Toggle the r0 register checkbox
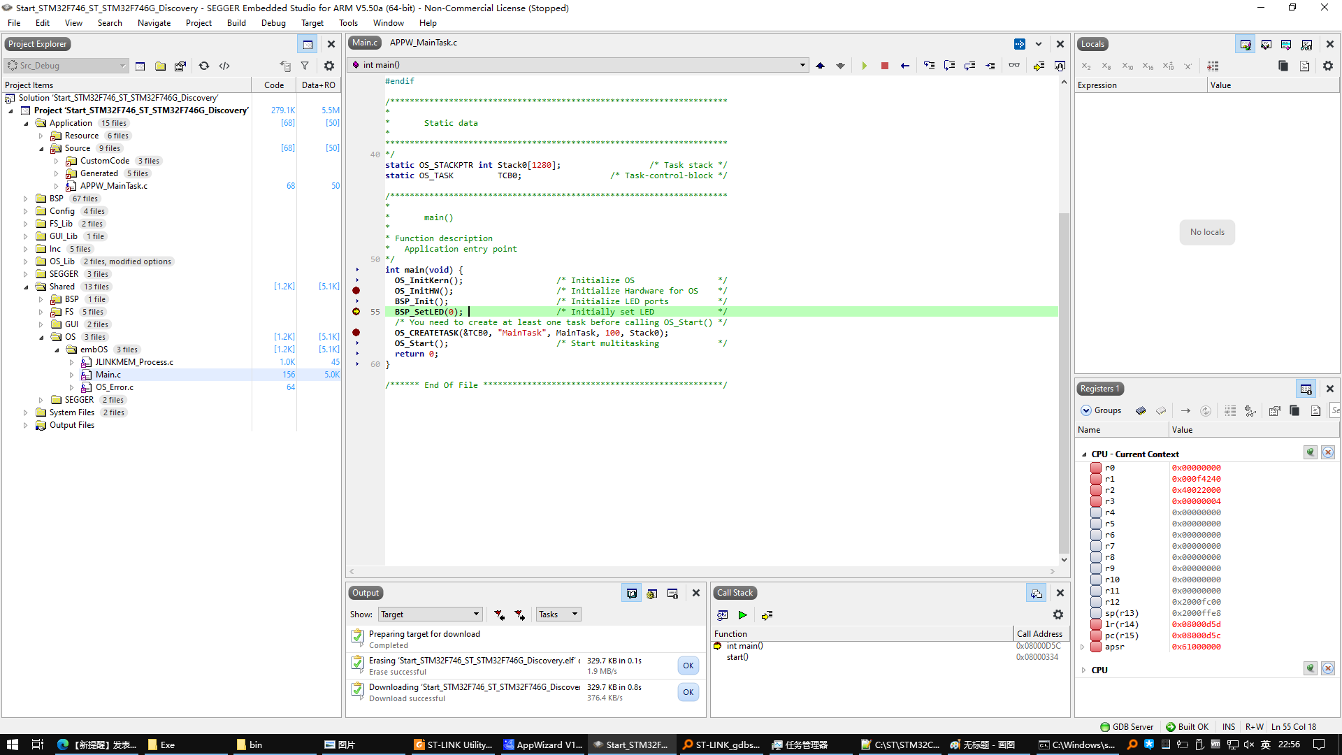Image resolution: width=1342 pixels, height=755 pixels. (1096, 468)
